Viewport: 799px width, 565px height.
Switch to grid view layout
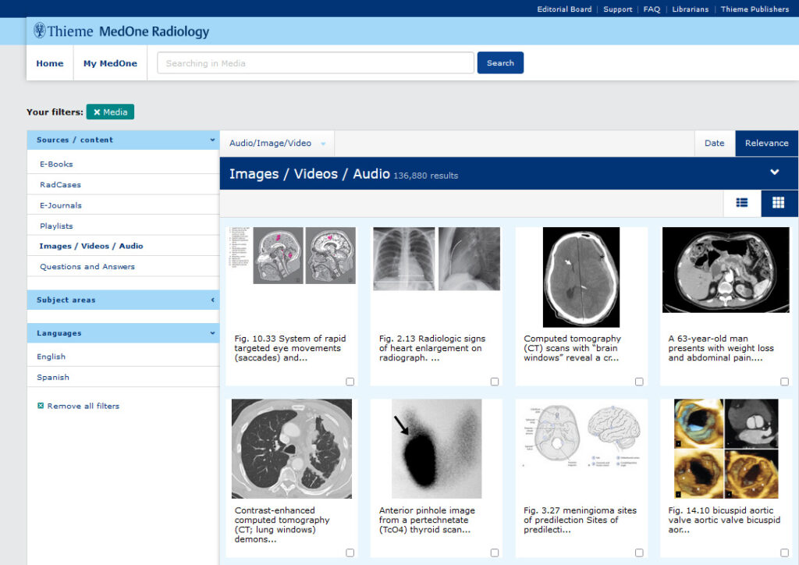point(778,203)
